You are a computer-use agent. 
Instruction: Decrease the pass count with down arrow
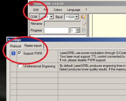(78, 31)
